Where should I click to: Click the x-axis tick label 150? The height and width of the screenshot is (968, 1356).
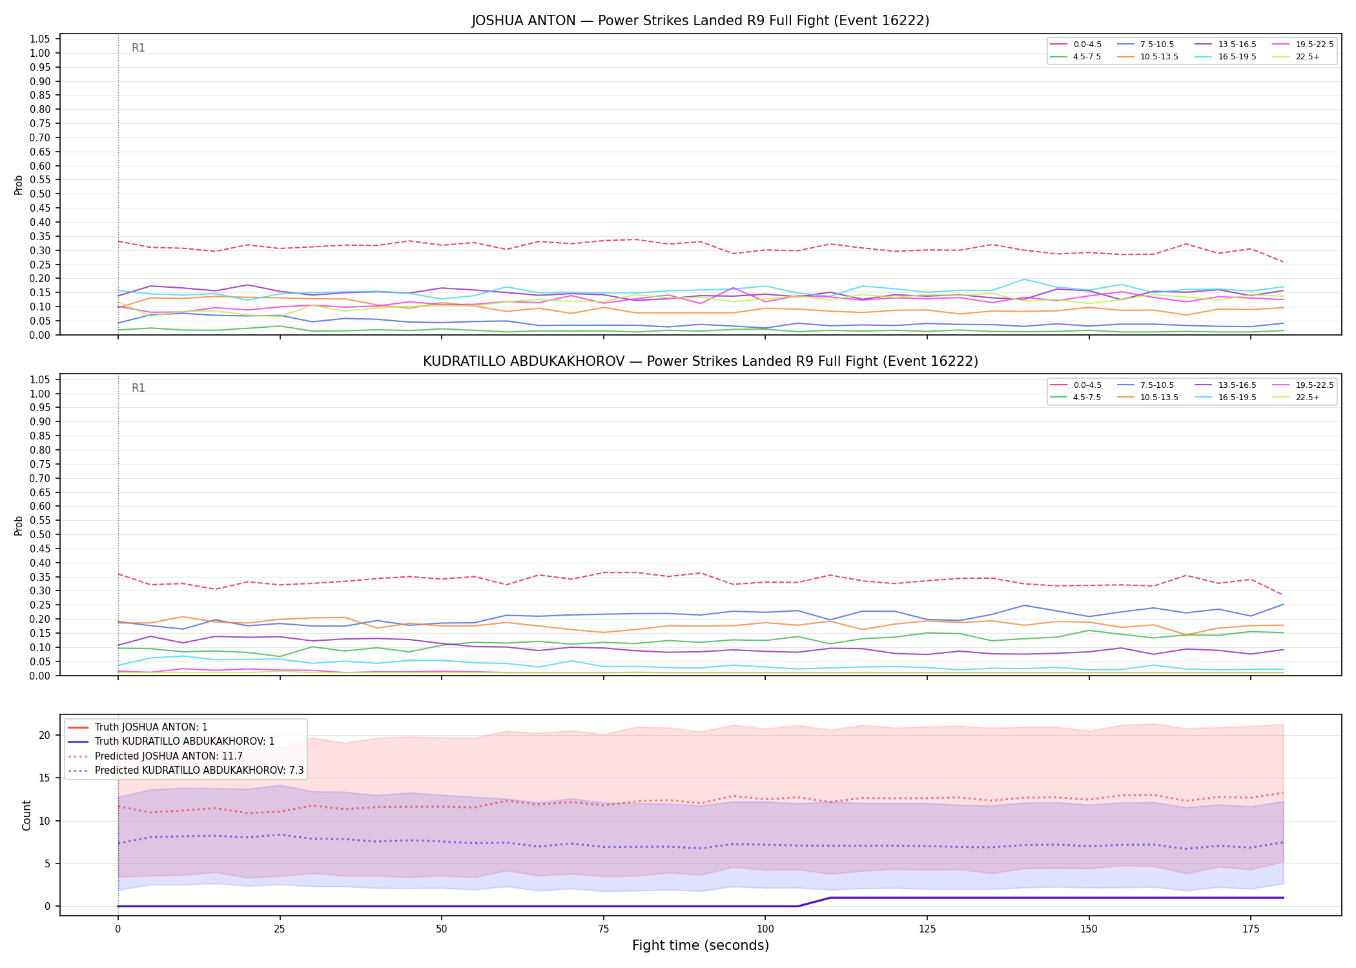tap(1089, 929)
